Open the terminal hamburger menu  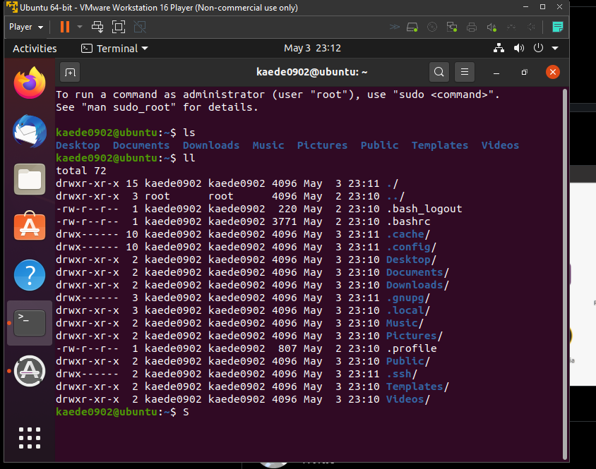click(464, 72)
